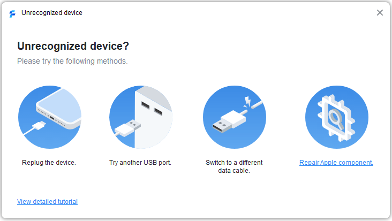Click the magnifying glass inside the chip

[336, 116]
